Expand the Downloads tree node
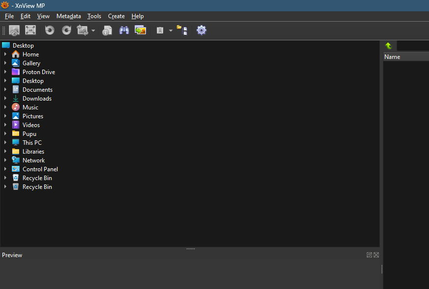429x289 pixels. coord(5,98)
